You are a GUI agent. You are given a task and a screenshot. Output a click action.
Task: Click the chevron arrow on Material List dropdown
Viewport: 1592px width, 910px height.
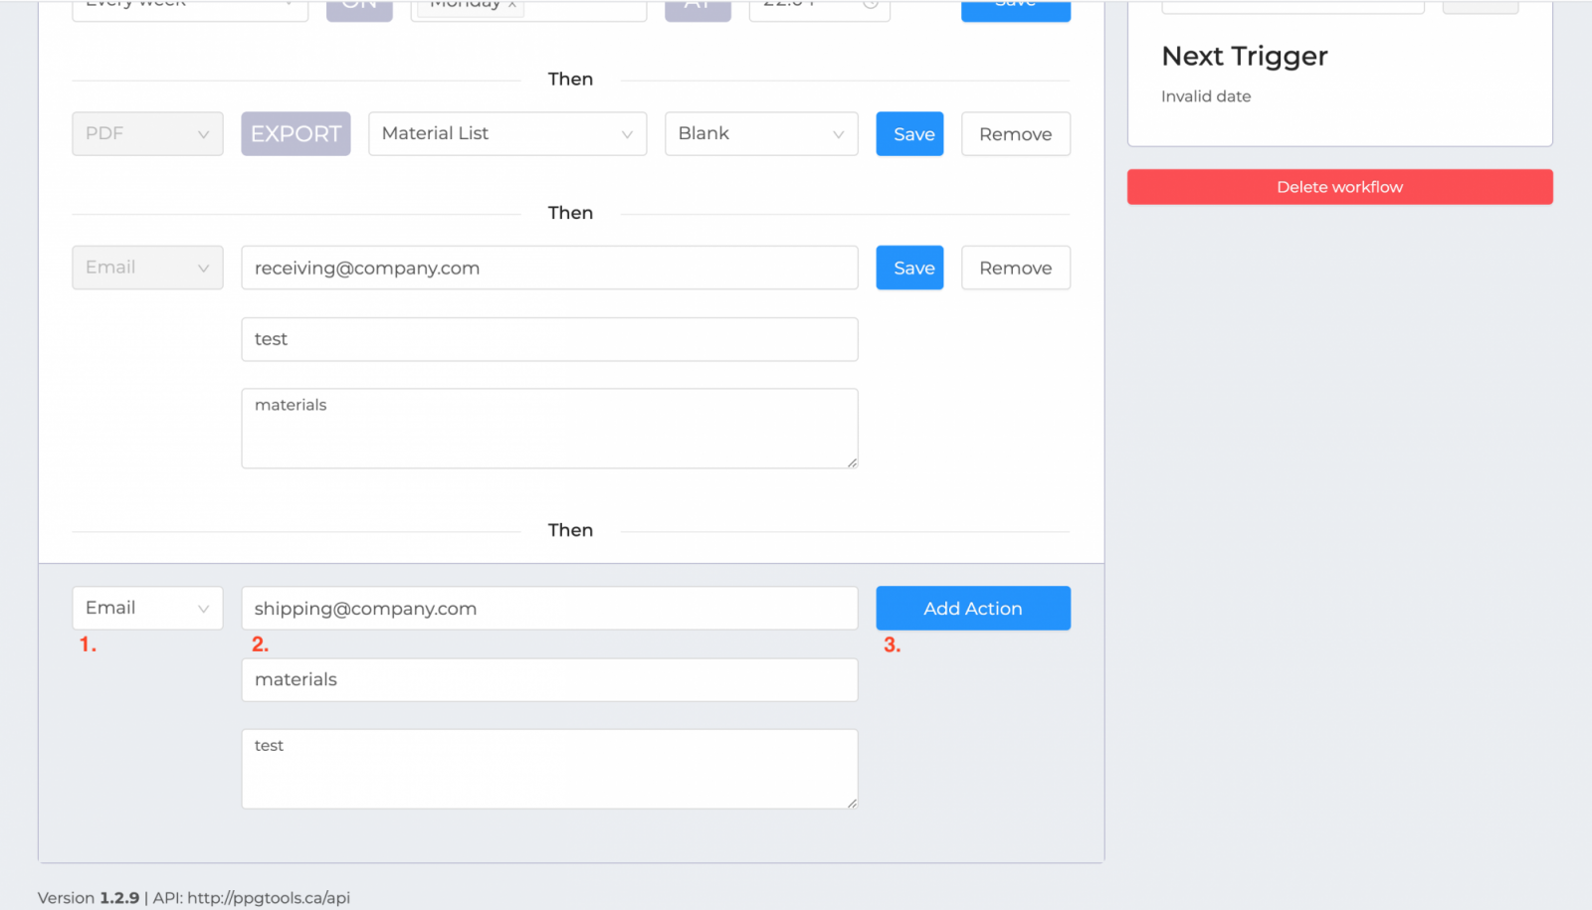(x=627, y=134)
